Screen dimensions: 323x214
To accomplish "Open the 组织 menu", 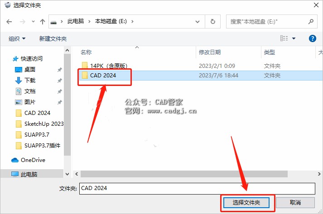I will point(17,39).
